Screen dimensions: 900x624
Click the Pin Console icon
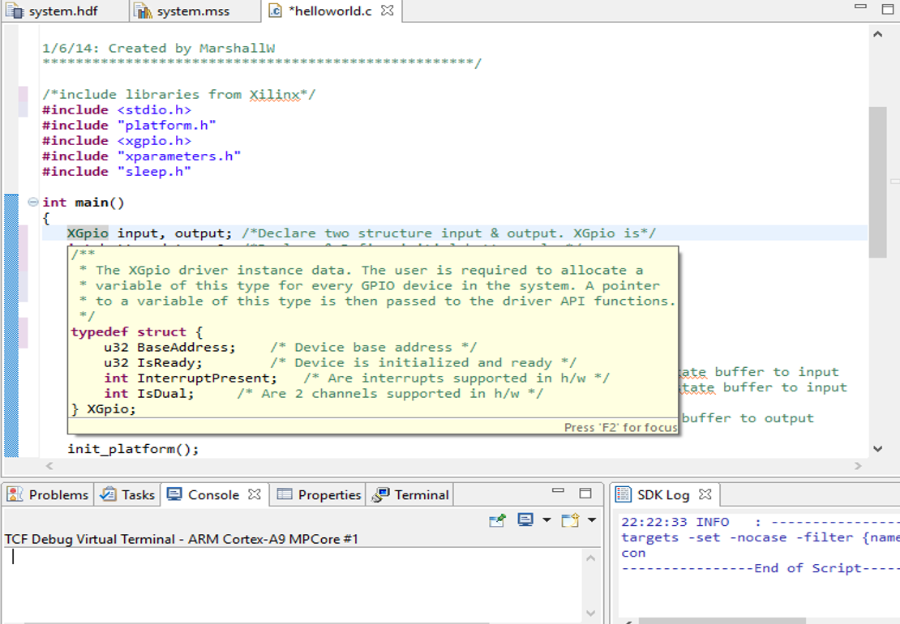click(497, 519)
